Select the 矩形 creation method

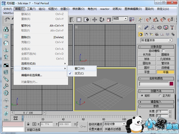click(142, 95)
